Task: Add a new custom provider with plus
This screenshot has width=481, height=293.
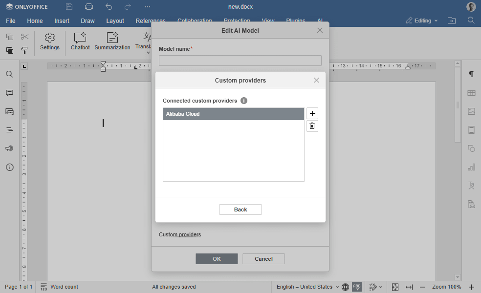Action: pyautogui.click(x=312, y=113)
